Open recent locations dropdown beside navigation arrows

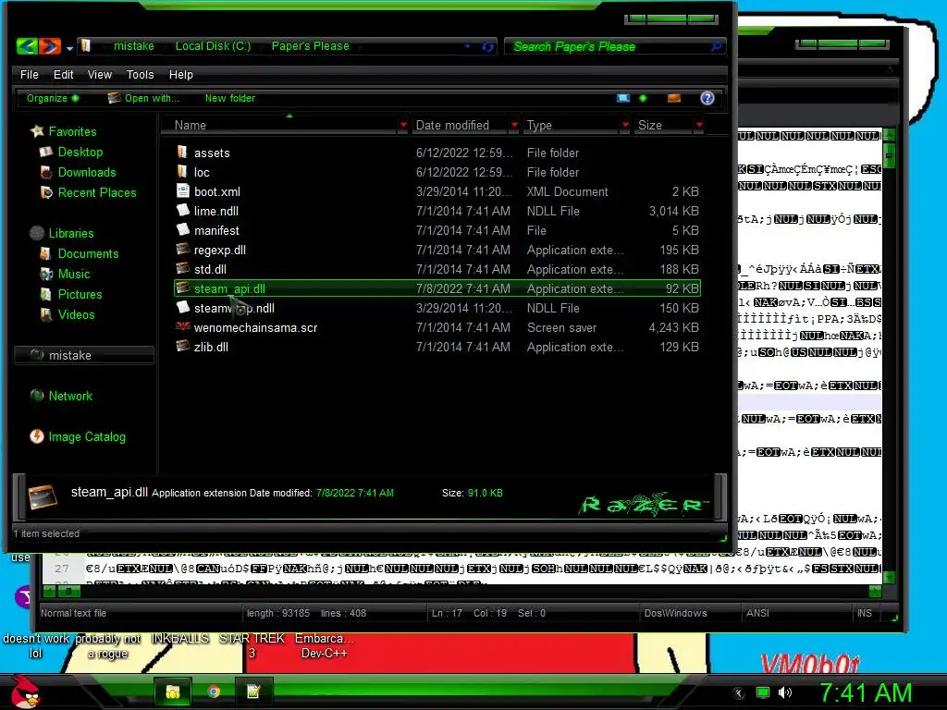click(x=70, y=48)
